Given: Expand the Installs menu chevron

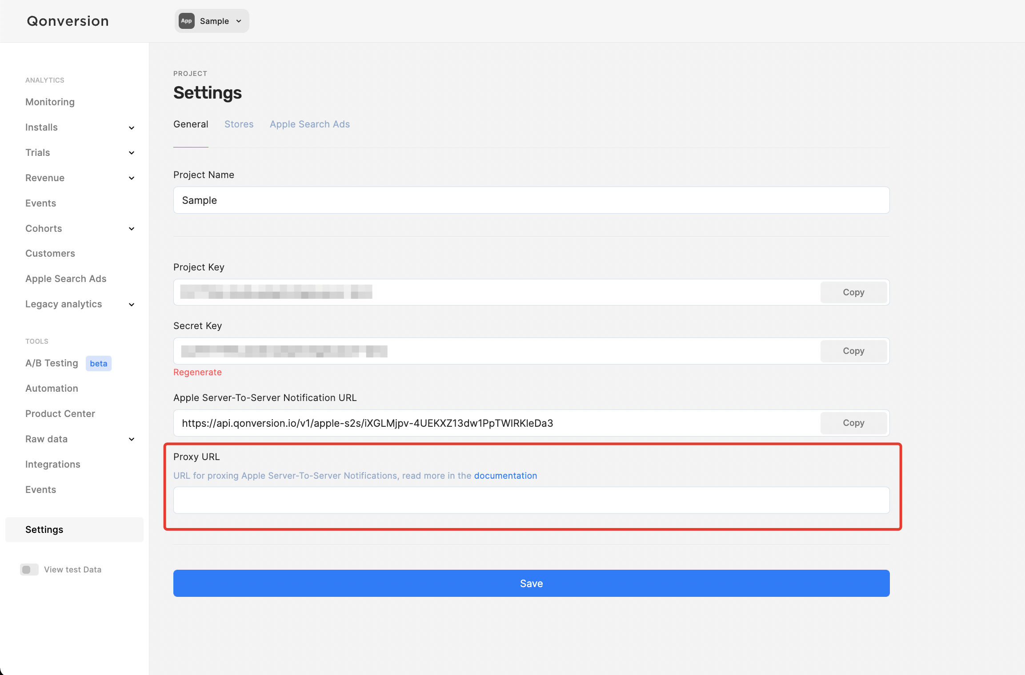Looking at the screenshot, I should click(132, 128).
